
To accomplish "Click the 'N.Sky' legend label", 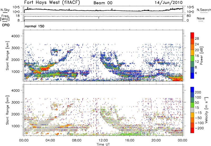I will [5, 10].
